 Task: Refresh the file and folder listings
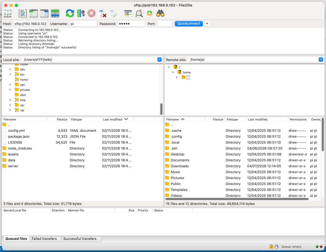tap(70, 13)
